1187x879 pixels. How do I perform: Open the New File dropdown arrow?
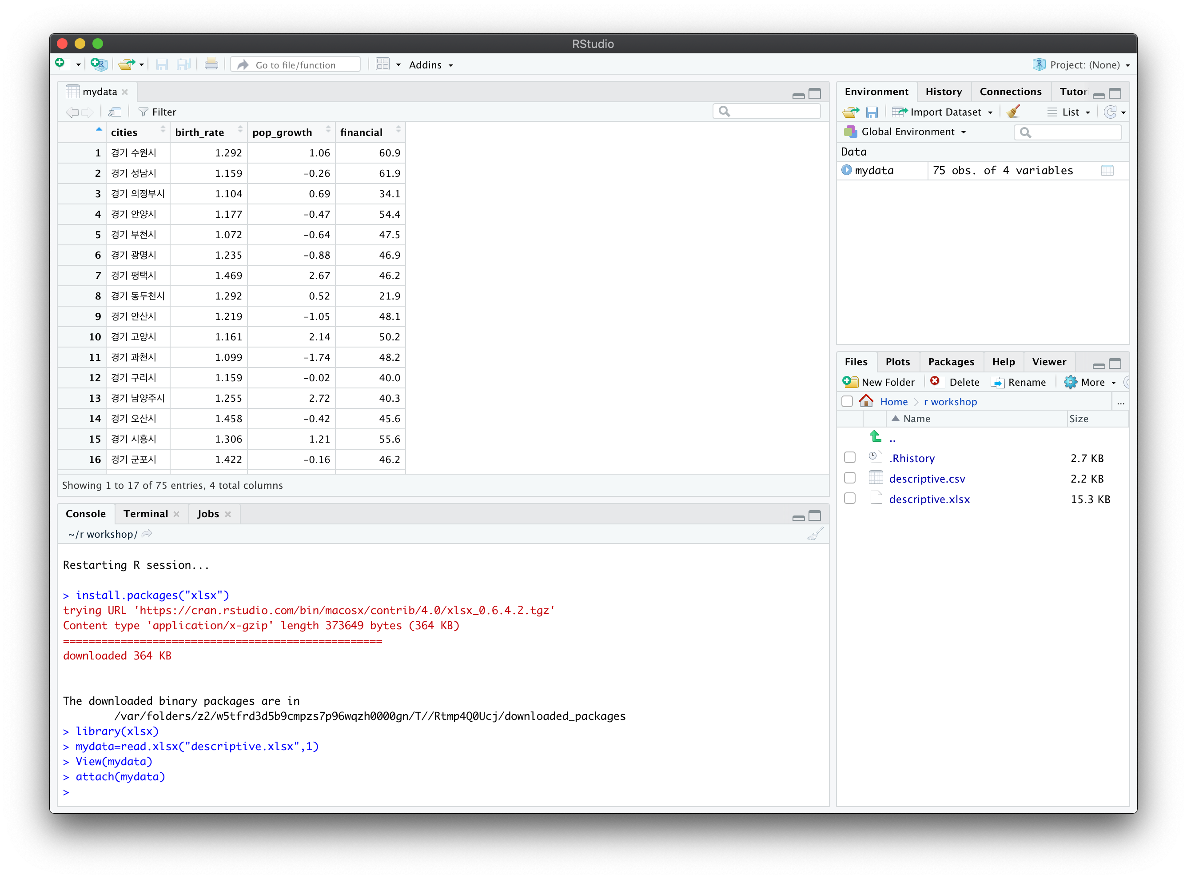[78, 65]
